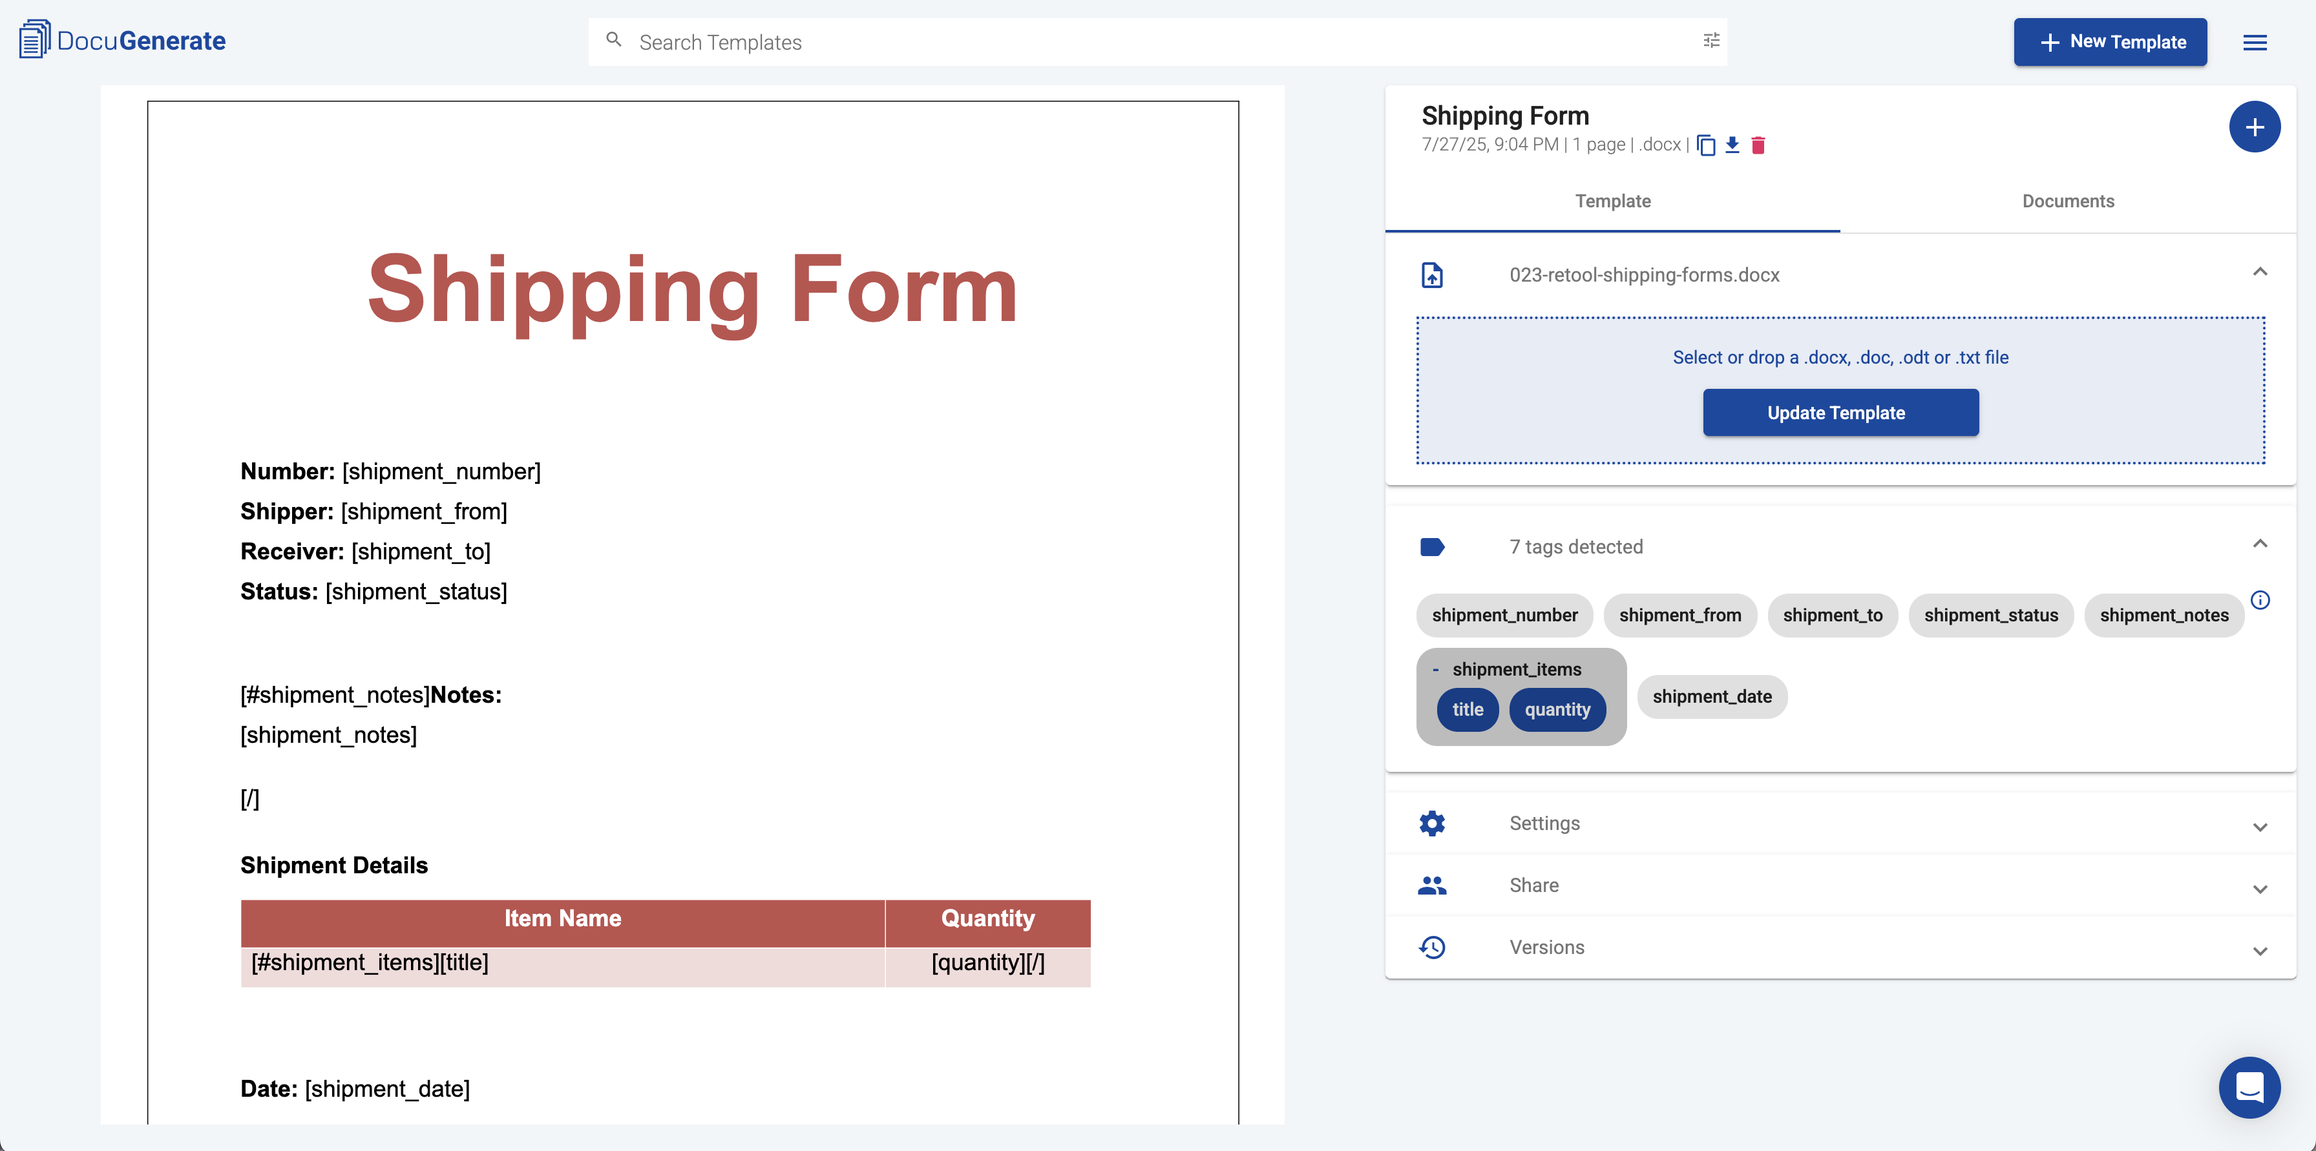Click the Versions section label
2316x1151 pixels.
1546,947
